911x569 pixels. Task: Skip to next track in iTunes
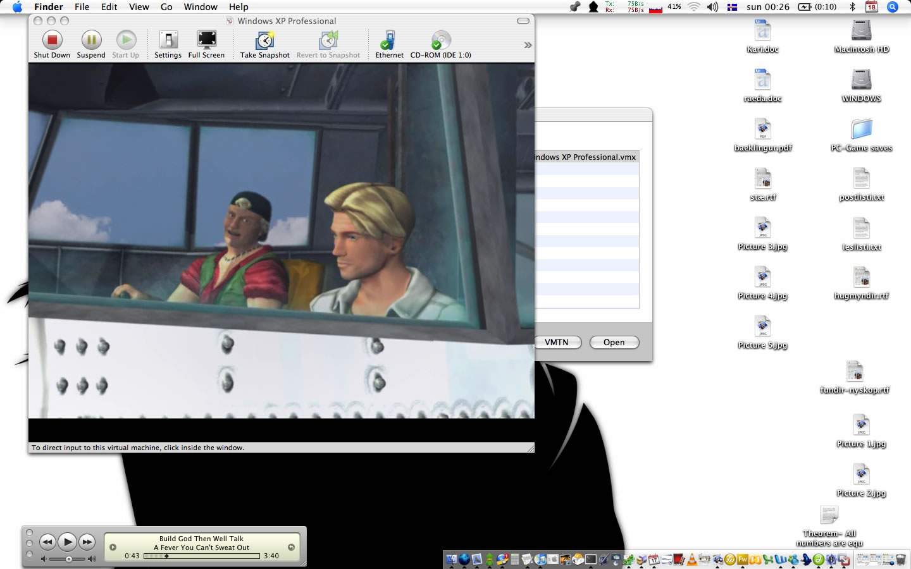pos(87,542)
